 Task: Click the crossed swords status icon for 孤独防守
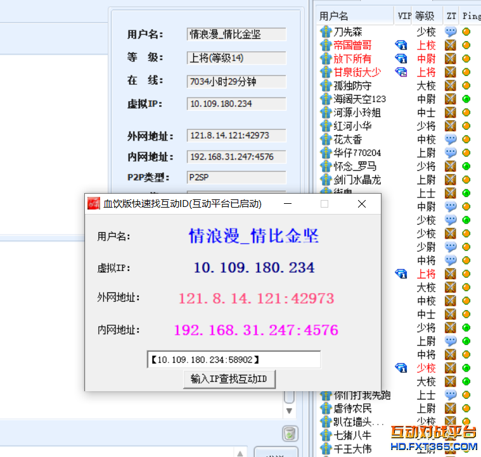pyautogui.click(x=451, y=85)
